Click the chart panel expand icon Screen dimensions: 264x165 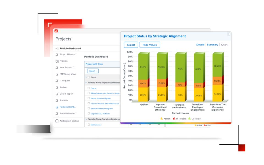point(229,34)
